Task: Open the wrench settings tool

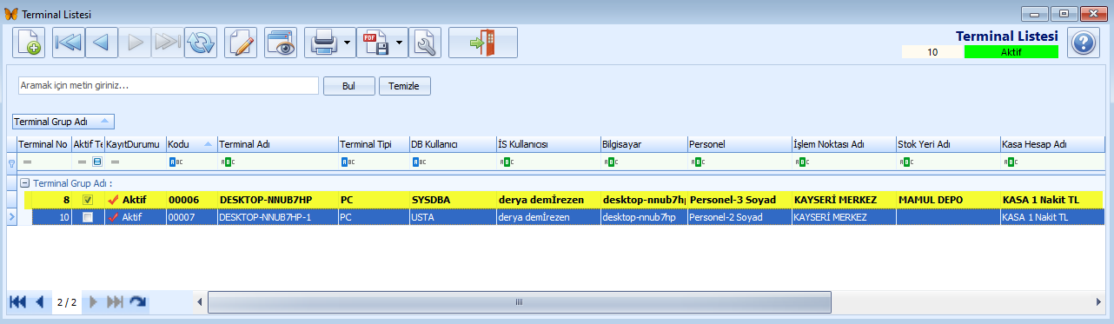Action: point(425,43)
